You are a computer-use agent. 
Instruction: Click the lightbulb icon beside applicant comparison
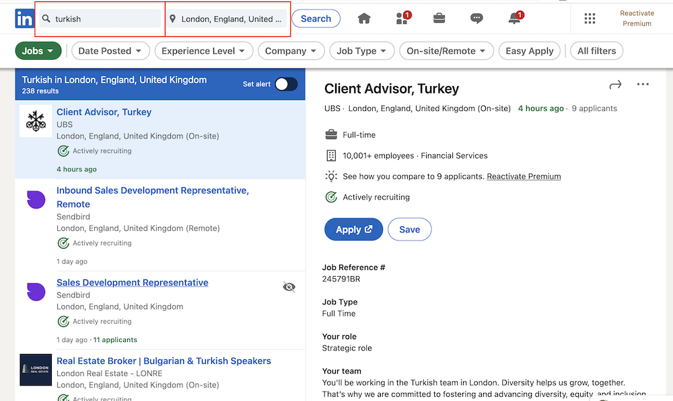(x=331, y=176)
